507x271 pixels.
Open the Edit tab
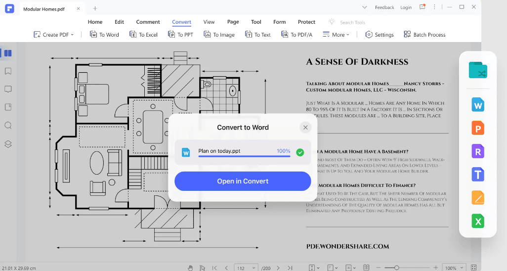click(x=119, y=22)
